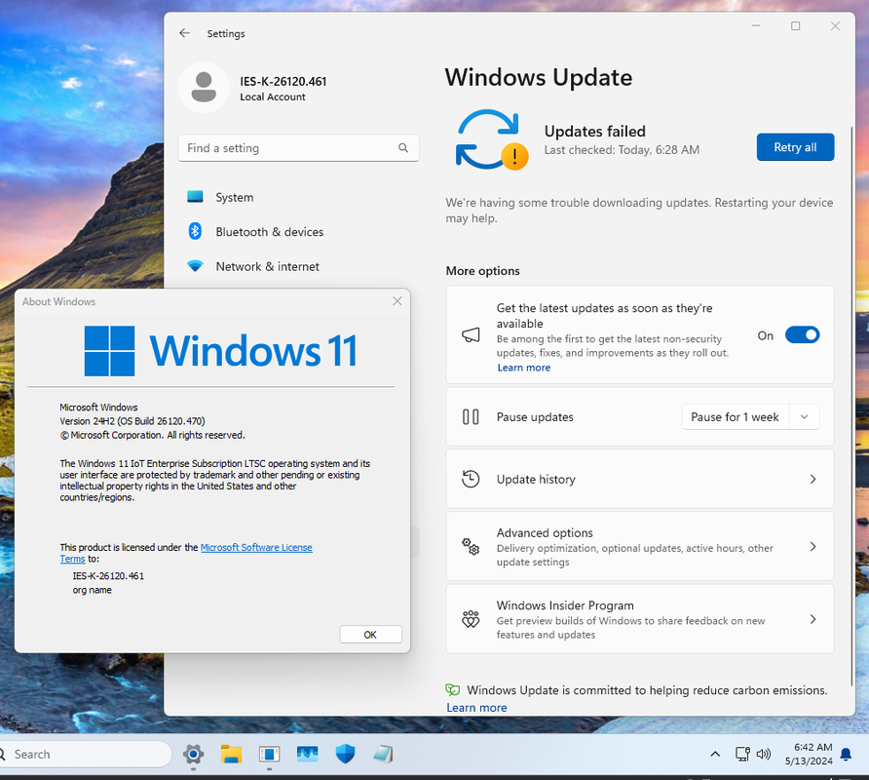Click Version 24H2 OS Build text

coord(132,421)
